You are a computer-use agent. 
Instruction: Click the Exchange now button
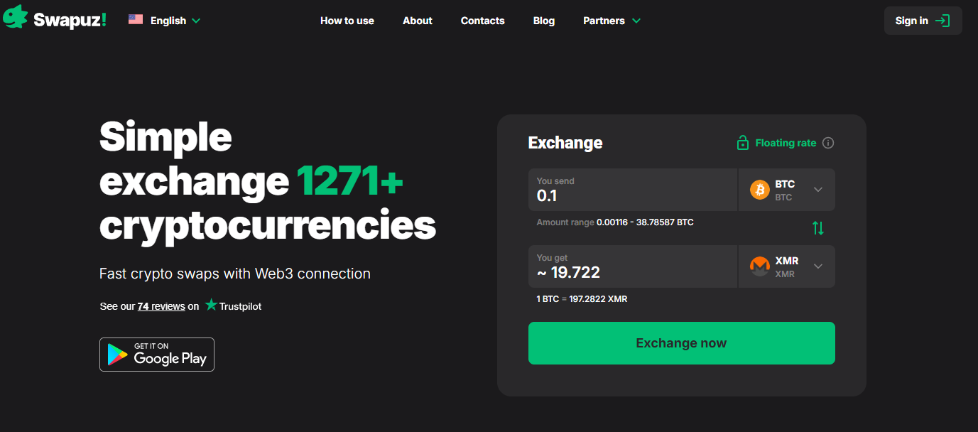click(x=682, y=343)
